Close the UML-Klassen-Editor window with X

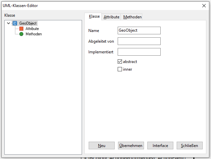pyautogui.click(x=204, y=5)
